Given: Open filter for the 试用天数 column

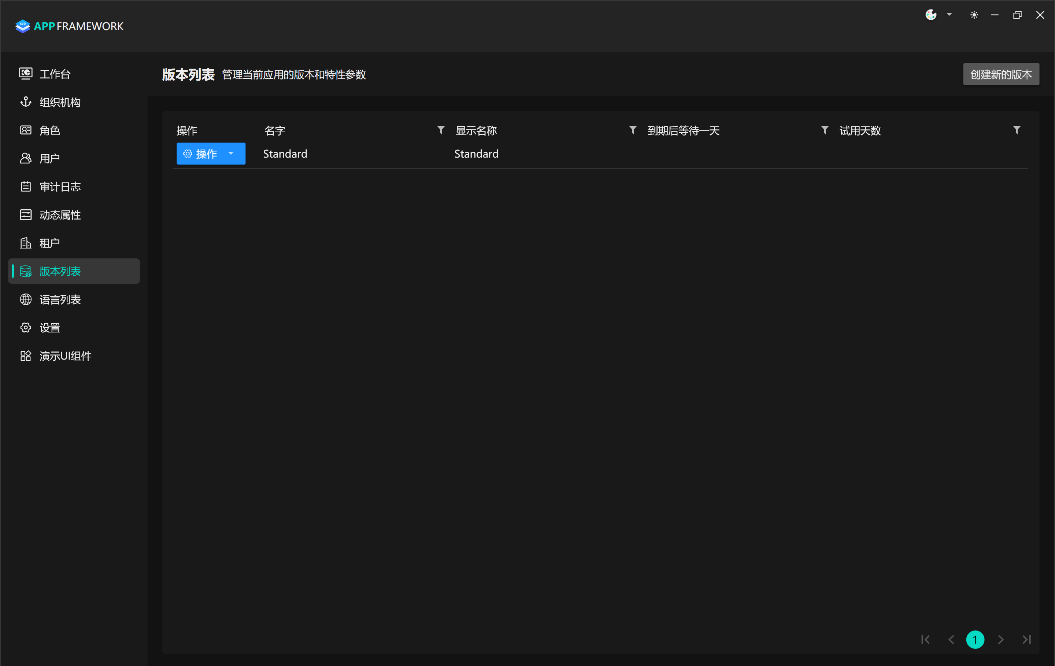Looking at the screenshot, I should coord(1017,130).
